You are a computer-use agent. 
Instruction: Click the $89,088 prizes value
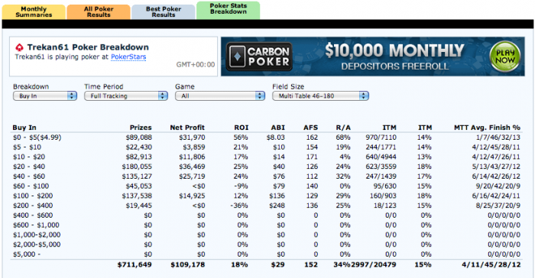pyautogui.click(x=139, y=137)
